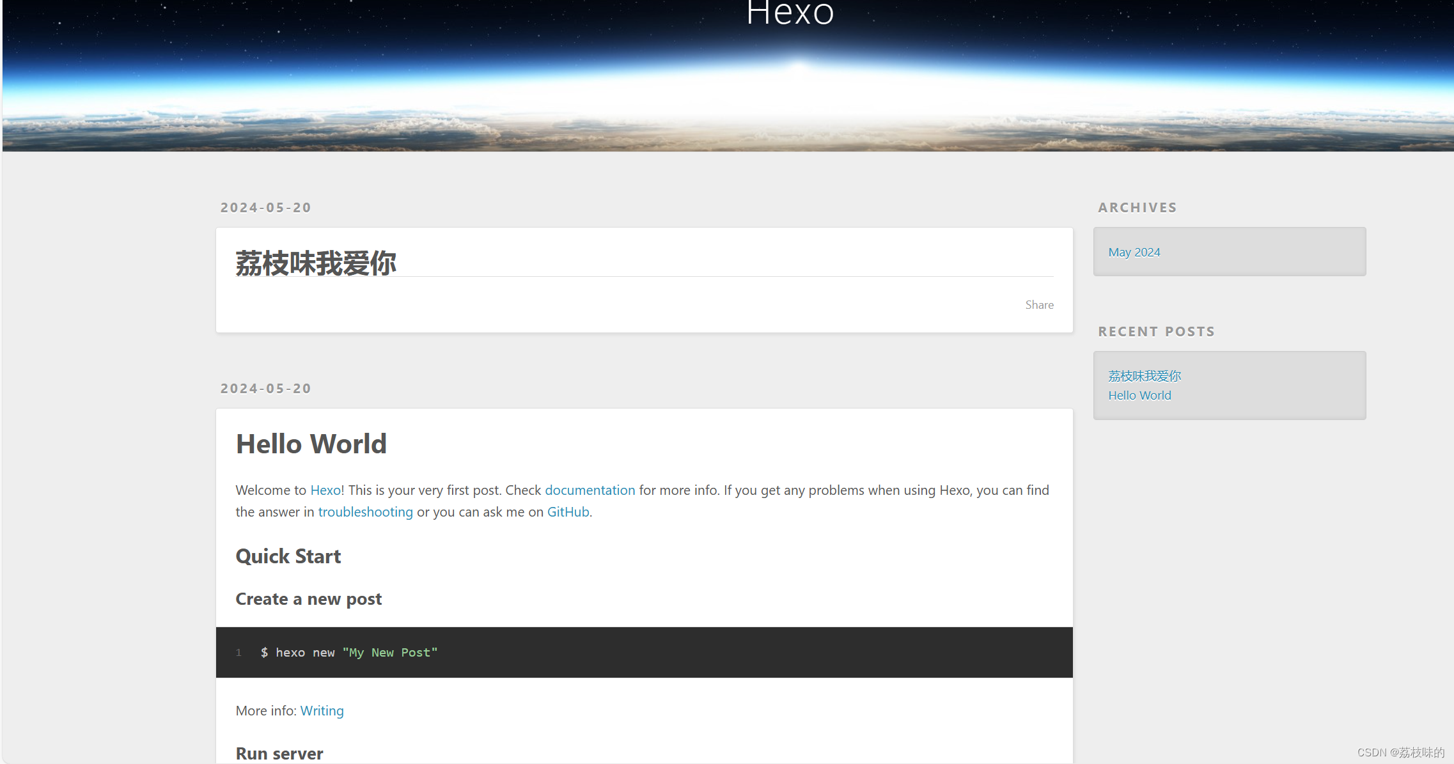
Task: Open Hello World in Recent Posts
Action: 1139,395
